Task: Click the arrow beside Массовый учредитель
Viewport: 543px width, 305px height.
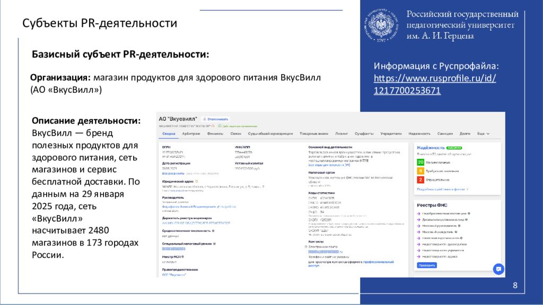Action: [419, 232]
